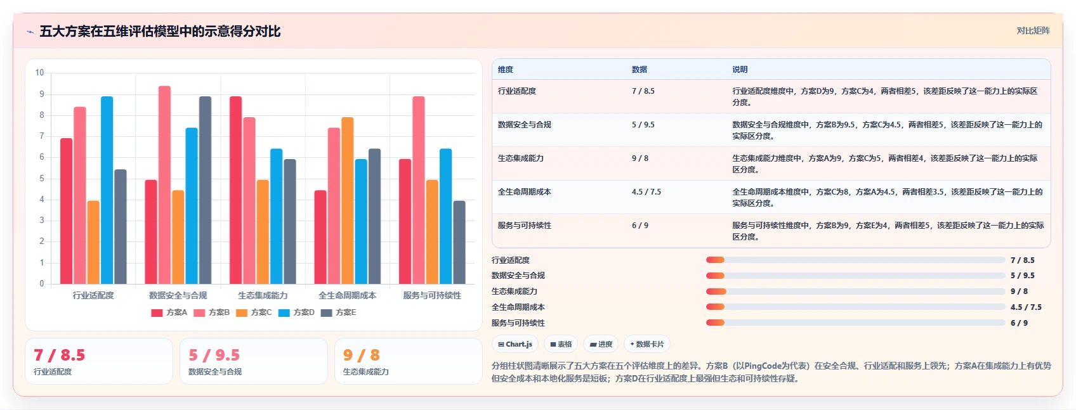Toggle the 方案A legend item
The width and height of the screenshot is (1076, 410).
click(x=169, y=312)
